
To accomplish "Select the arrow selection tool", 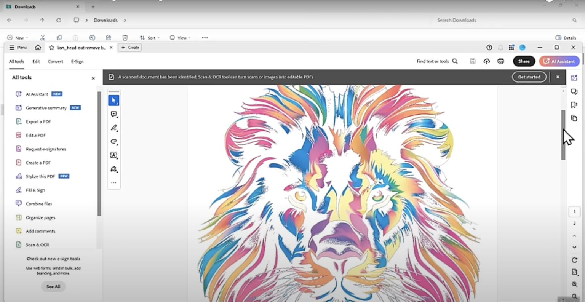I will click(113, 100).
